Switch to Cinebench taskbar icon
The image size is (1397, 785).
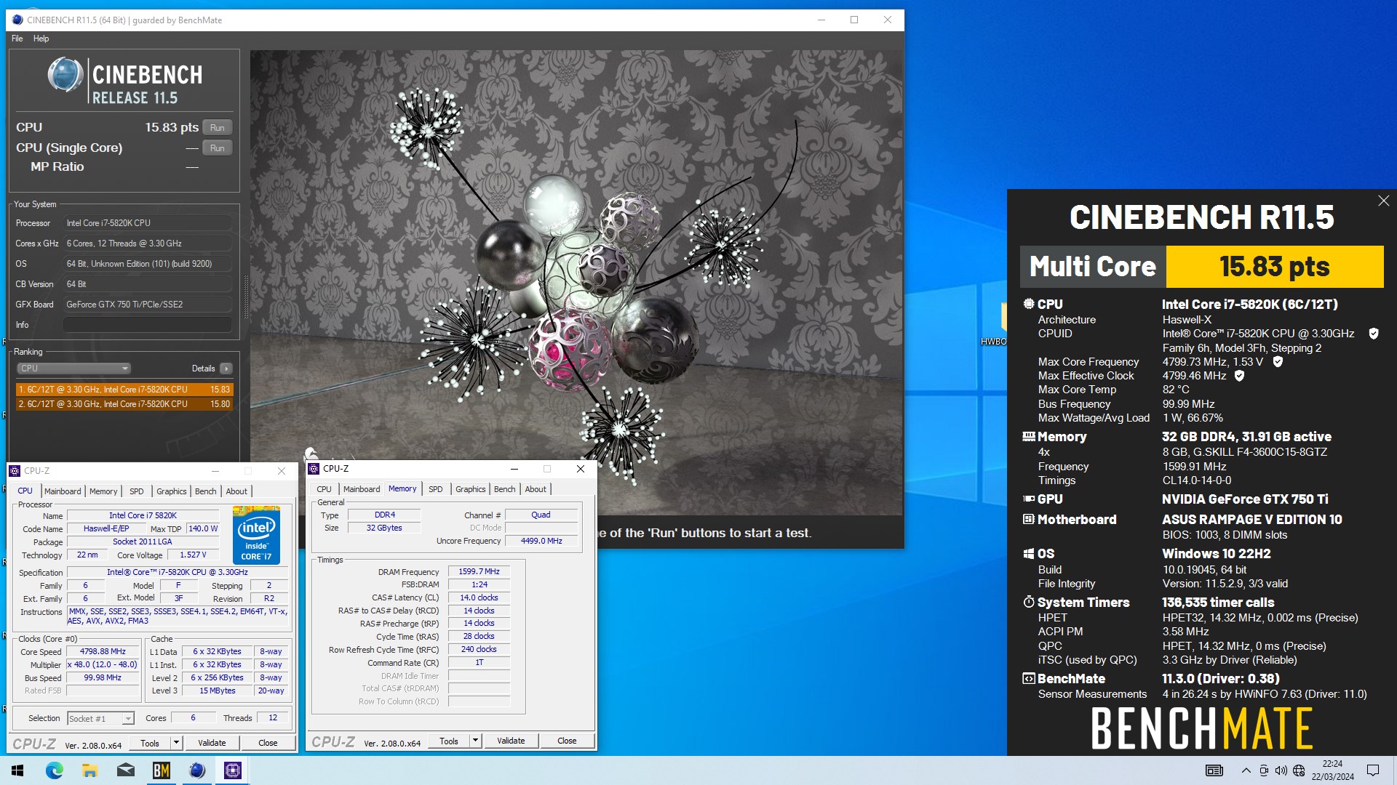click(196, 770)
